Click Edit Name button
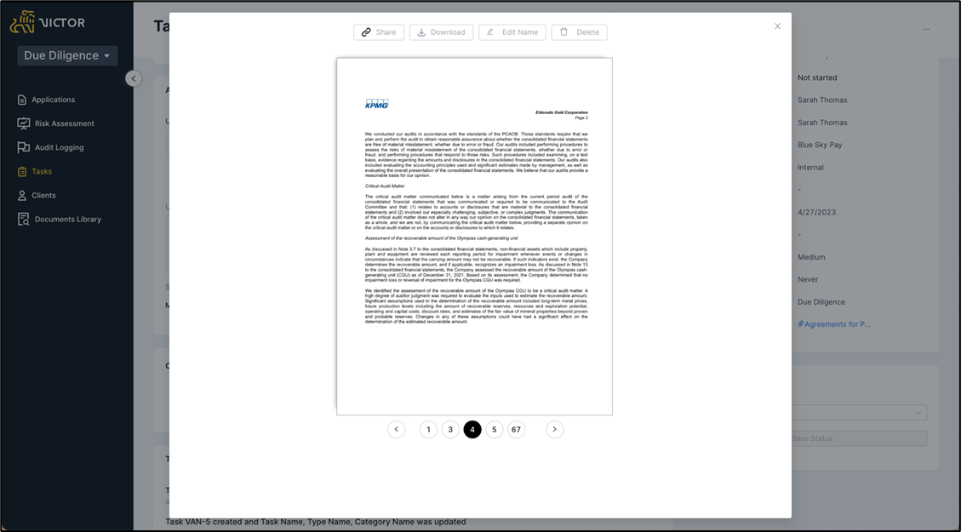The width and height of the screenshot is (961, 532). pyautogui.click(x=512, y=32)
